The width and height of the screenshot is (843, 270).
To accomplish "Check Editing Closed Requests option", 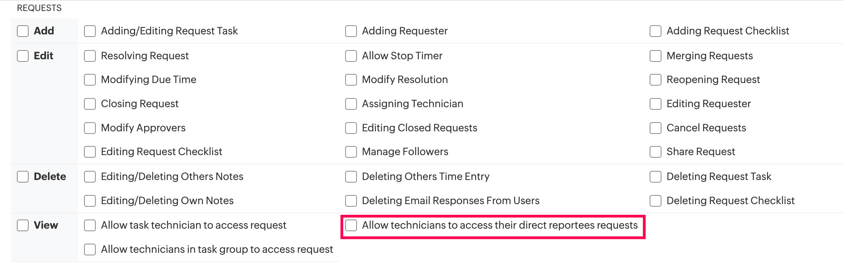I will pos(351,128).
